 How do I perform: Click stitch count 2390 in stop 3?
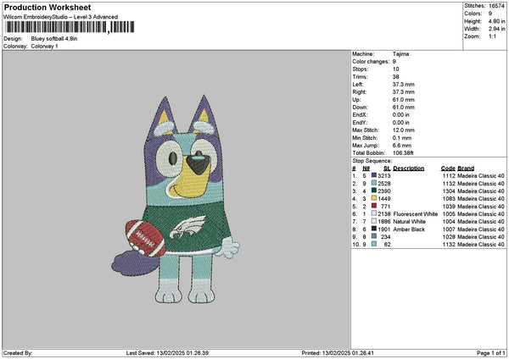pos(384,191)
